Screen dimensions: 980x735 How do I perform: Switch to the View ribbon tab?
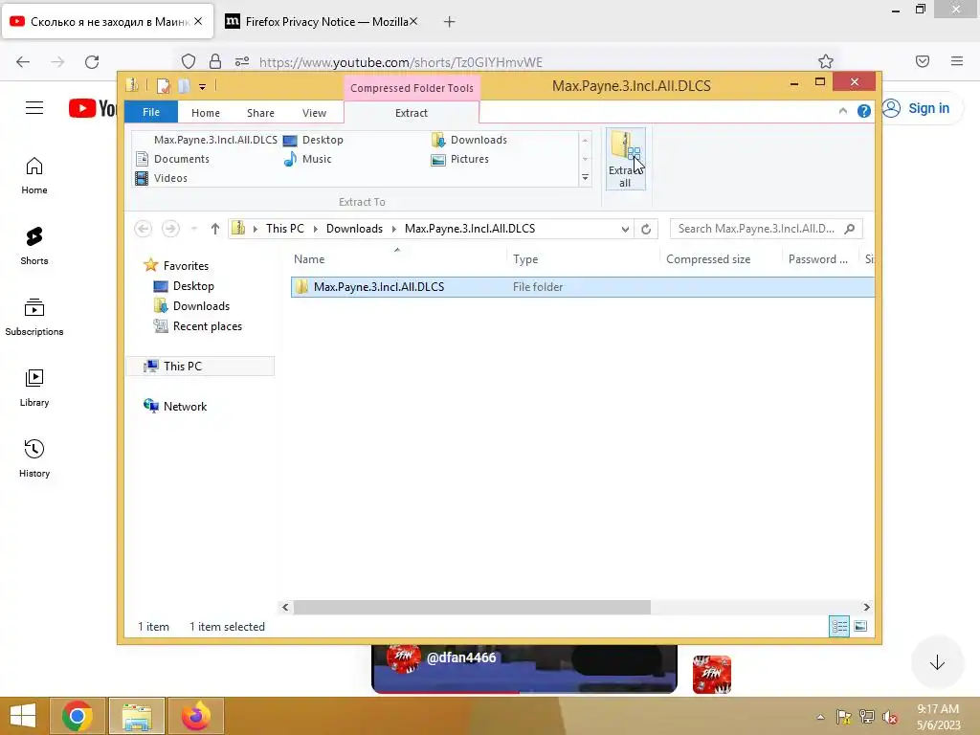tap(314, 113)
